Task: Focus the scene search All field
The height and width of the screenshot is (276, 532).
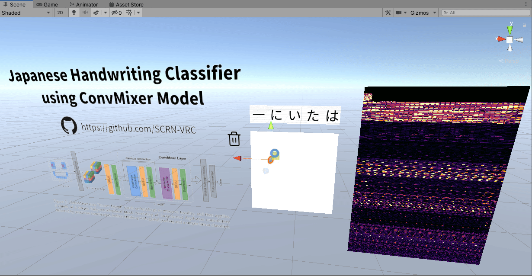Action: coord(485,13)
